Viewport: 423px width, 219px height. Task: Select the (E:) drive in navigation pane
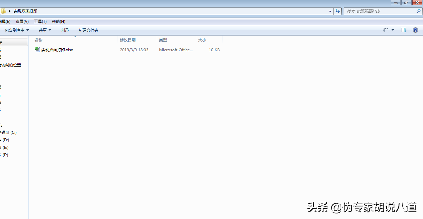(x=4, y=148)
